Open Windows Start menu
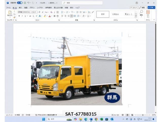The height and width of the screenshot is (122, 162). [x=44, y=119]
